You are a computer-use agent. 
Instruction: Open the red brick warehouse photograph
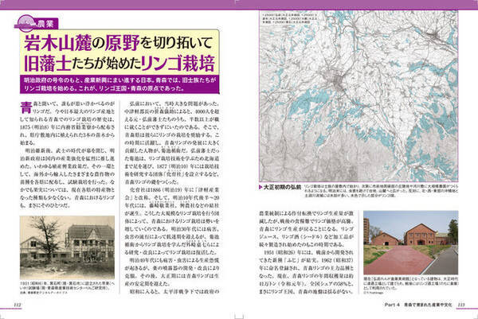coord(410,243)
